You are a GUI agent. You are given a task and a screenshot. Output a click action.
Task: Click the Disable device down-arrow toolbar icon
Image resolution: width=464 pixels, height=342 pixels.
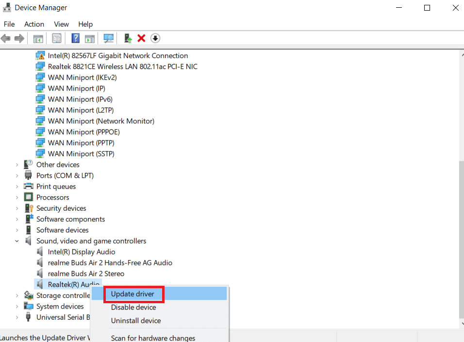[x=155, y=38]
